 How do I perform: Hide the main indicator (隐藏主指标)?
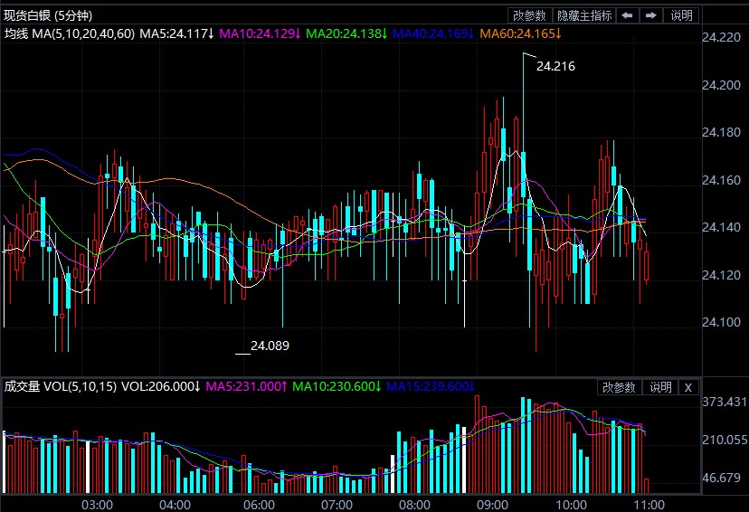[x=584, y=15]
